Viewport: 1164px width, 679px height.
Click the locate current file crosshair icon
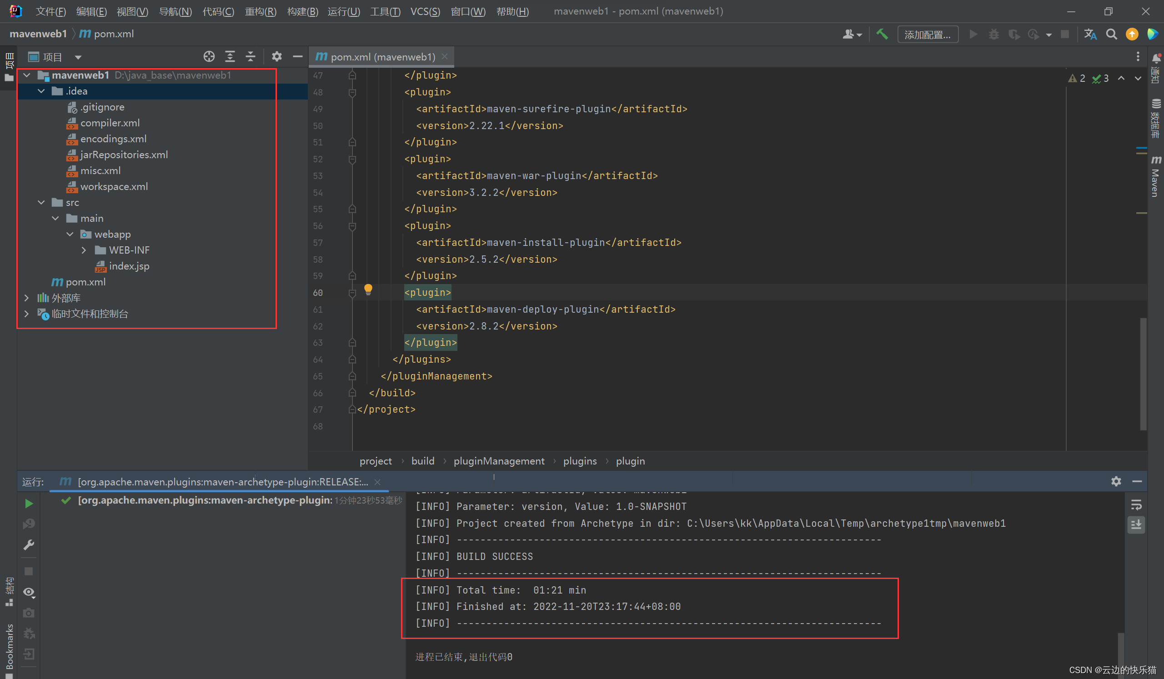click(209, 57)
